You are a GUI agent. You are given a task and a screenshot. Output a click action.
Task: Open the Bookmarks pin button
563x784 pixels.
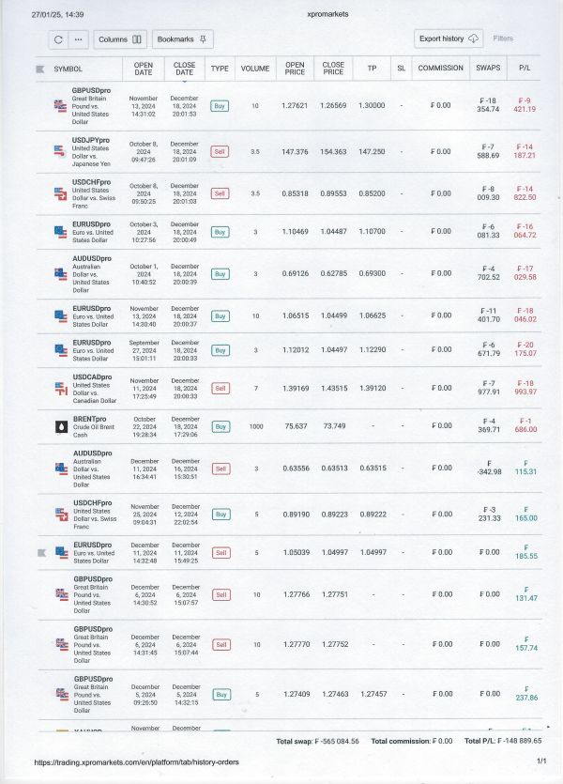point(182,39)
